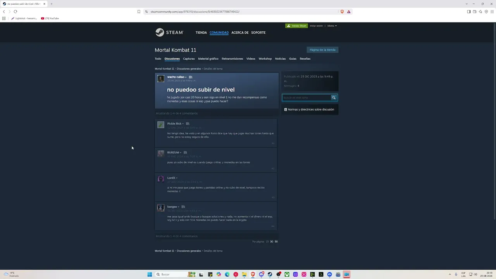The image size is (496, 279).
Task: Set comments per page to 30
Action: 272,242
